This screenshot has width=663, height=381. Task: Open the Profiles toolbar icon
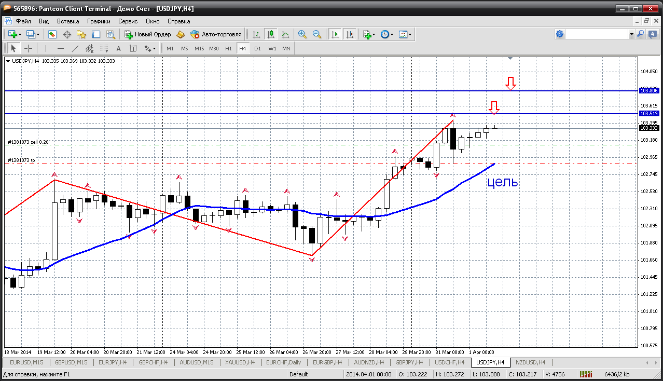coord(31,34)
